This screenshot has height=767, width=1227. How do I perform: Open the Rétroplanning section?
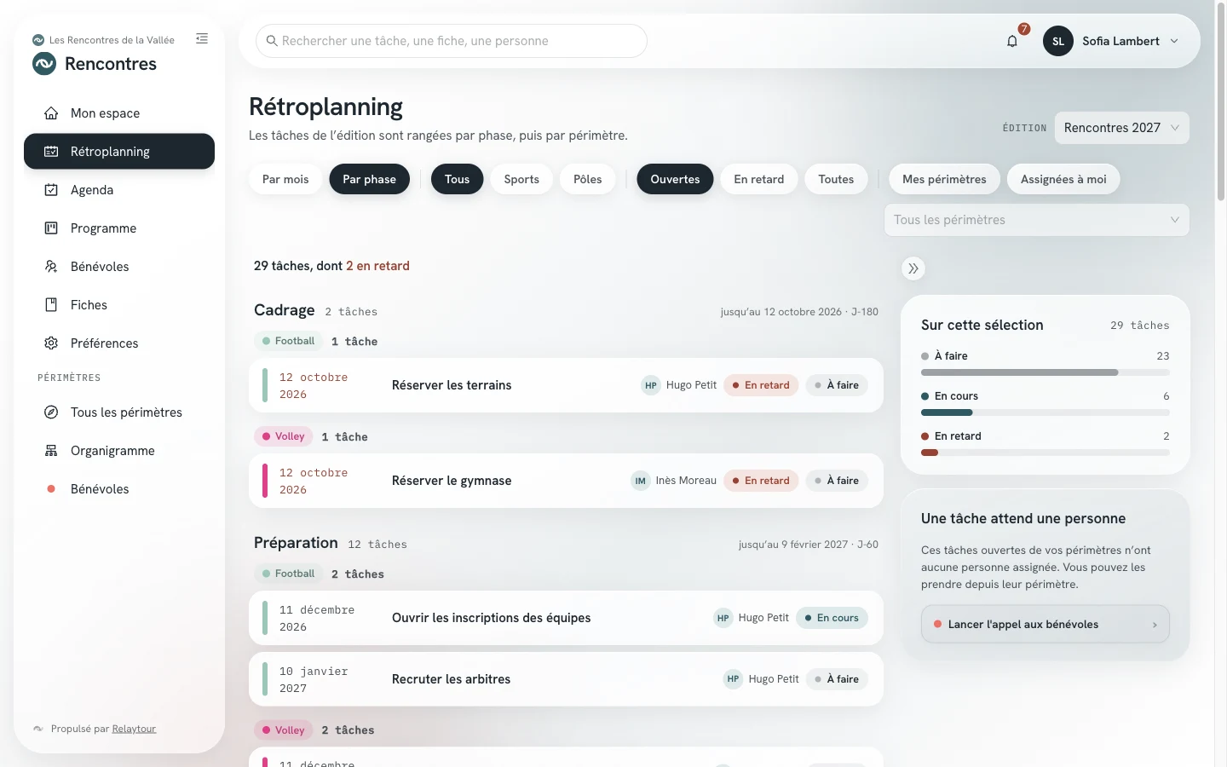point(119,152)
